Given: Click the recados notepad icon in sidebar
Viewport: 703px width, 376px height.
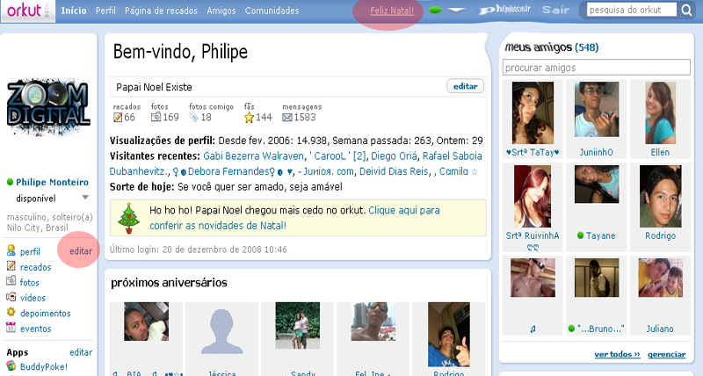Looking at the screenshot, I should click(x=11, y=266).
